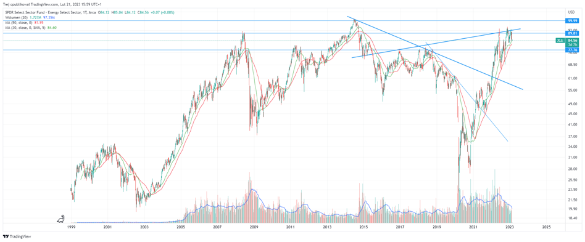Select the 77.76 horizontal line price label
This screenshot has height=242, width=585.
[571, 50]
